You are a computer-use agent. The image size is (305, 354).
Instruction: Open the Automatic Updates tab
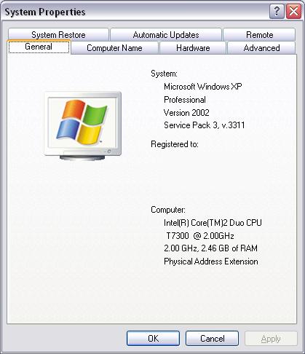click(x=166, y=35)
